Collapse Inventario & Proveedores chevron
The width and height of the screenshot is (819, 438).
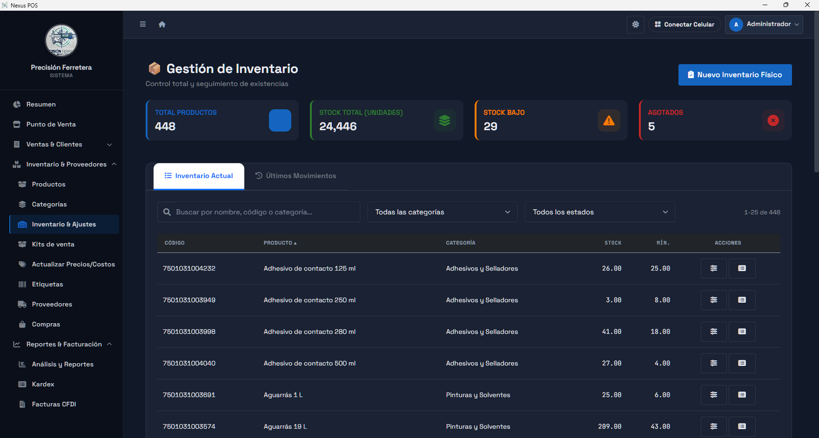point(114,164)
